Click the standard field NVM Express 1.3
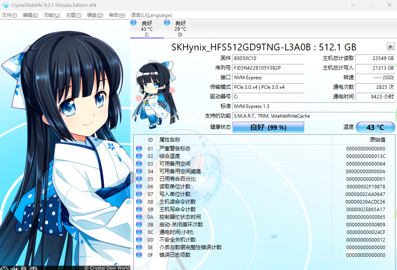397x270 pixels. (x=314, y=106)
